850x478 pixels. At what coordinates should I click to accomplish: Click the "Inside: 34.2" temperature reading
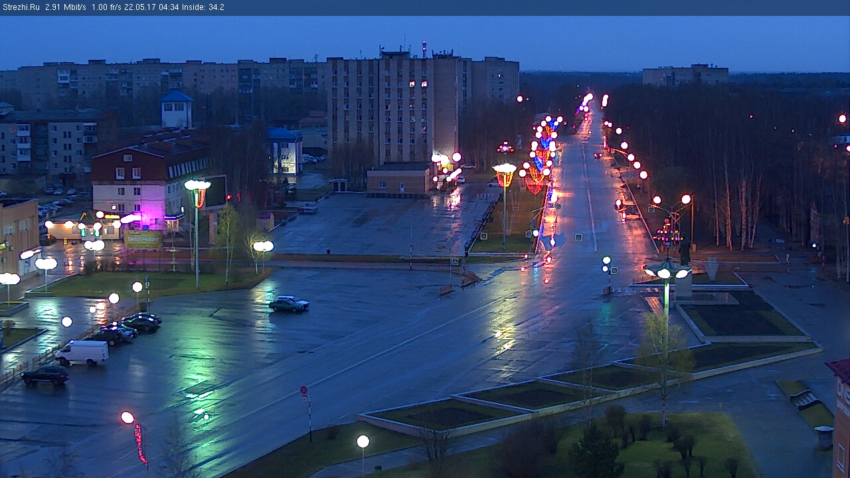203,7
